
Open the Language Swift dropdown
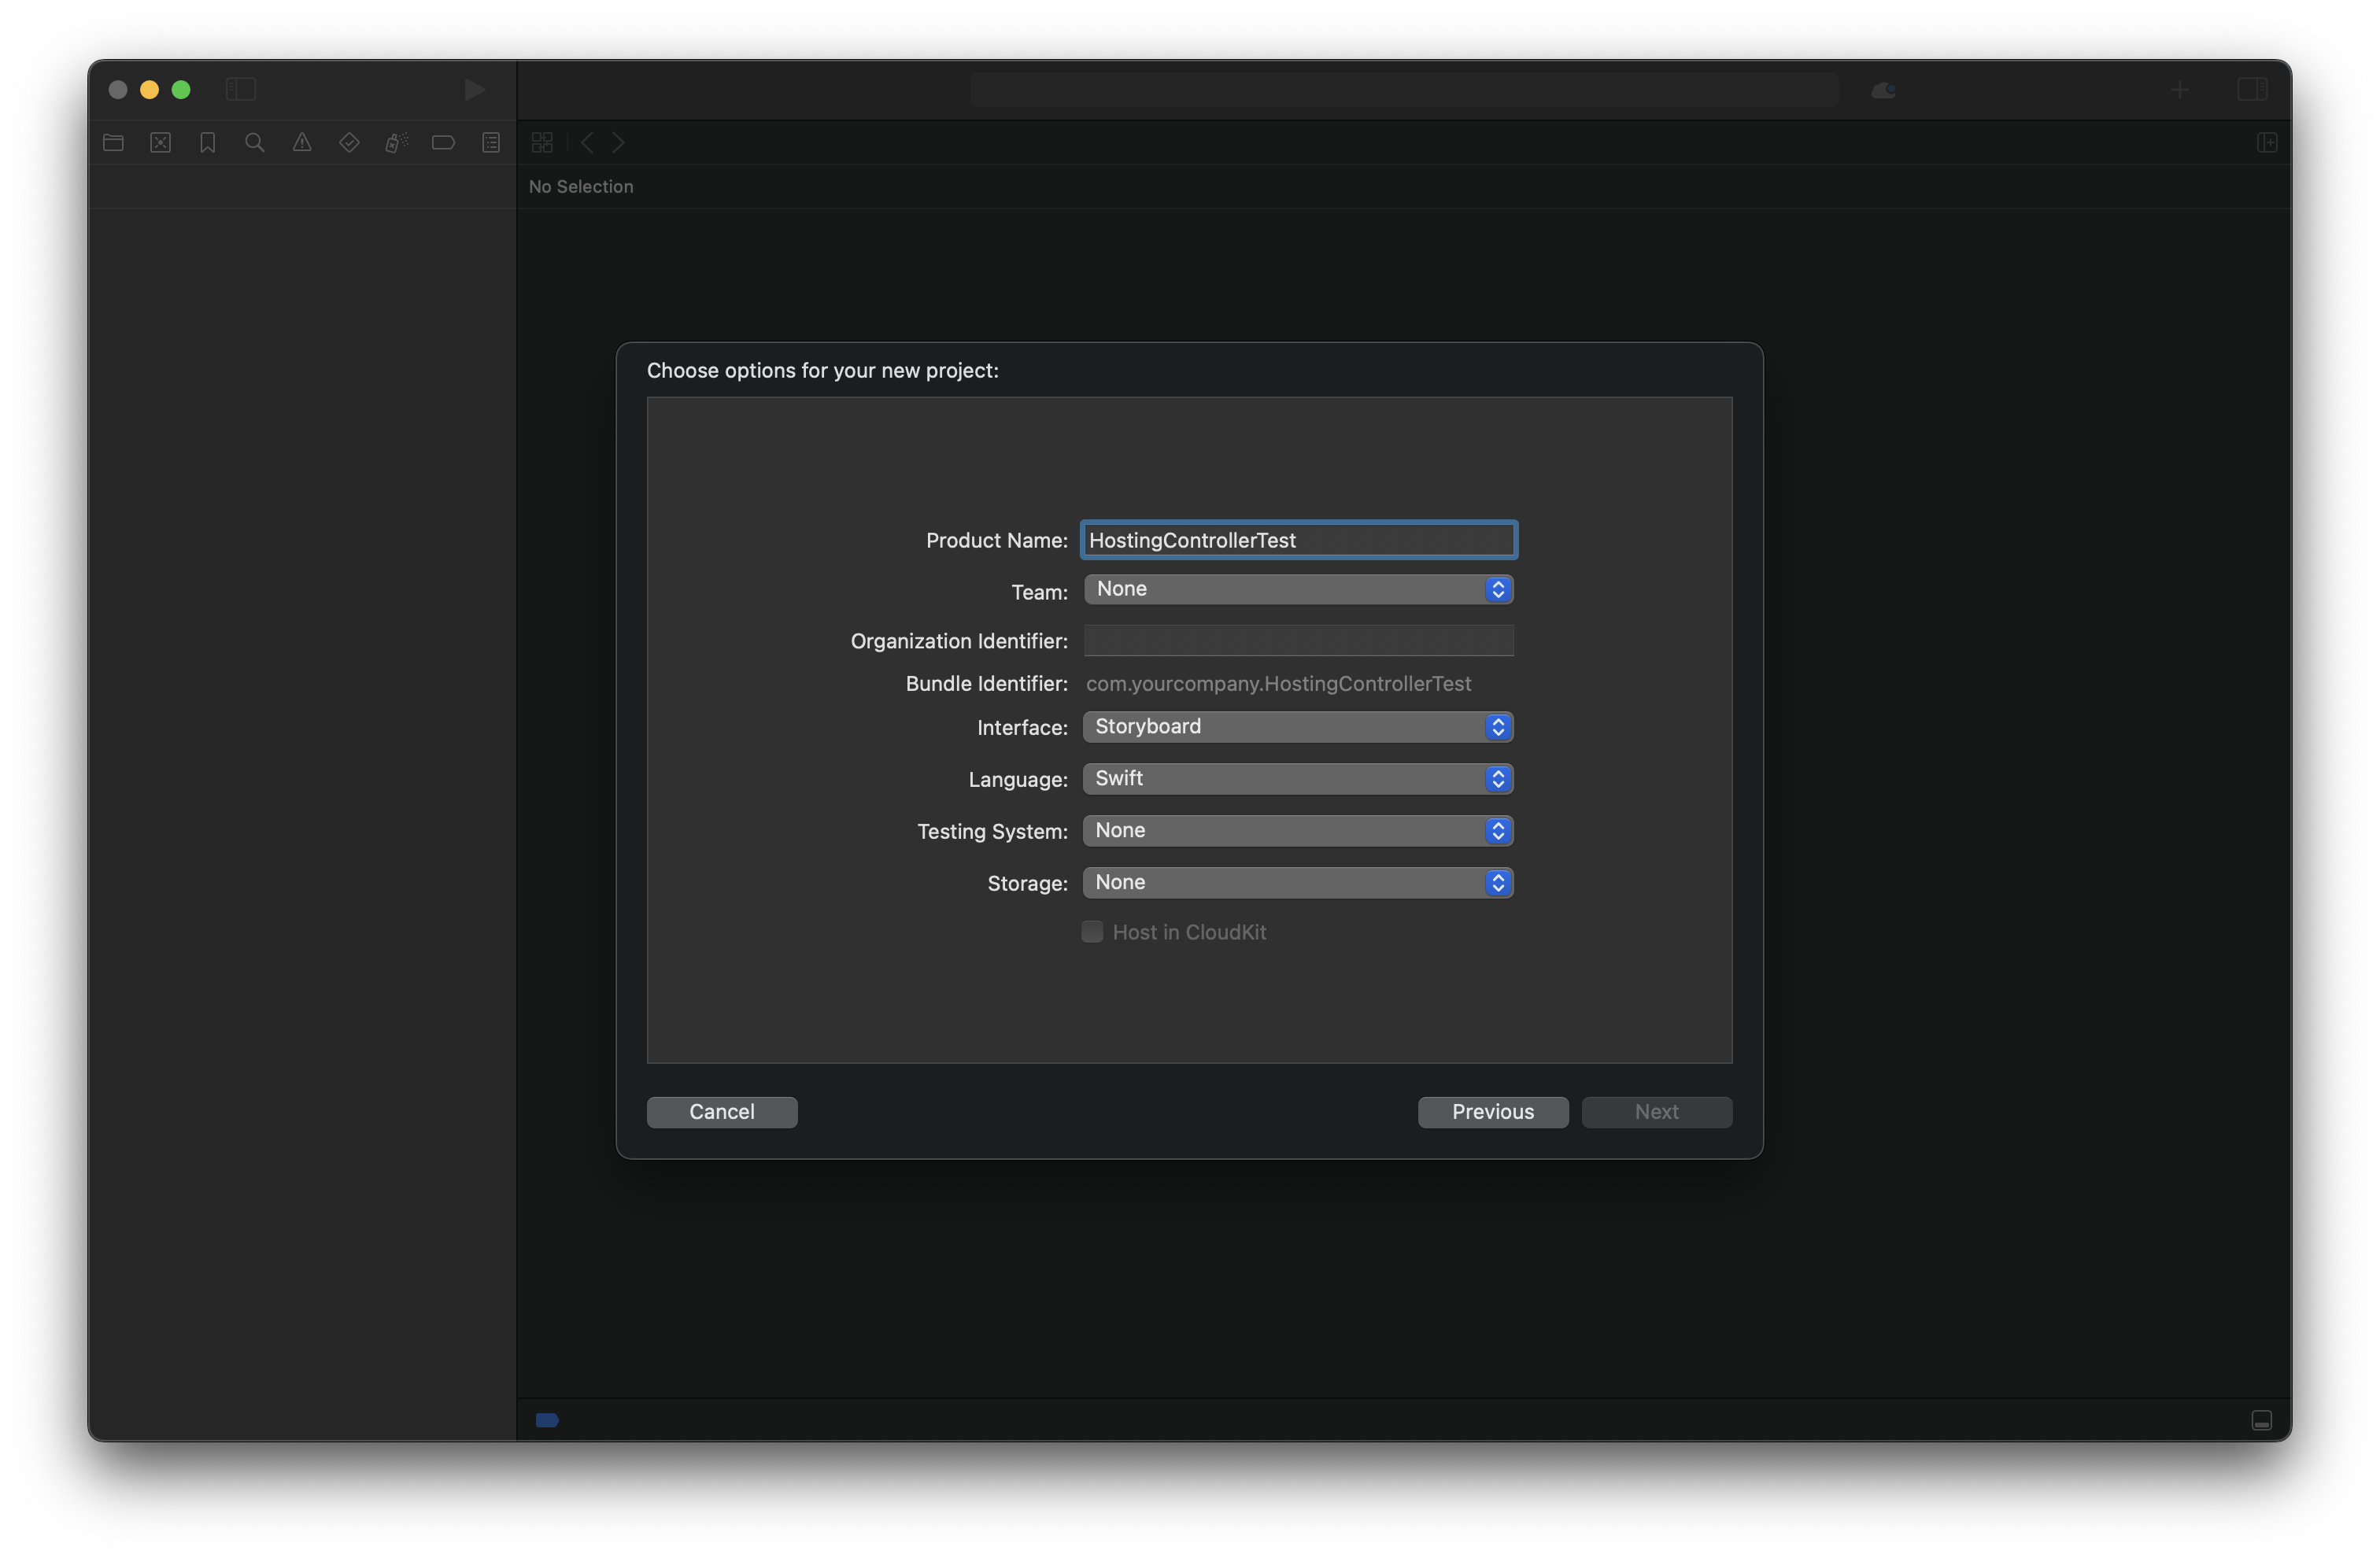coord(1297,779)
